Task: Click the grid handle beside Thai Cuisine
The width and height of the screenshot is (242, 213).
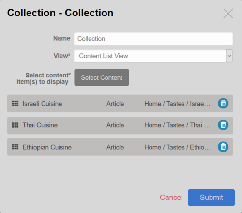Action: coord(15,125)
